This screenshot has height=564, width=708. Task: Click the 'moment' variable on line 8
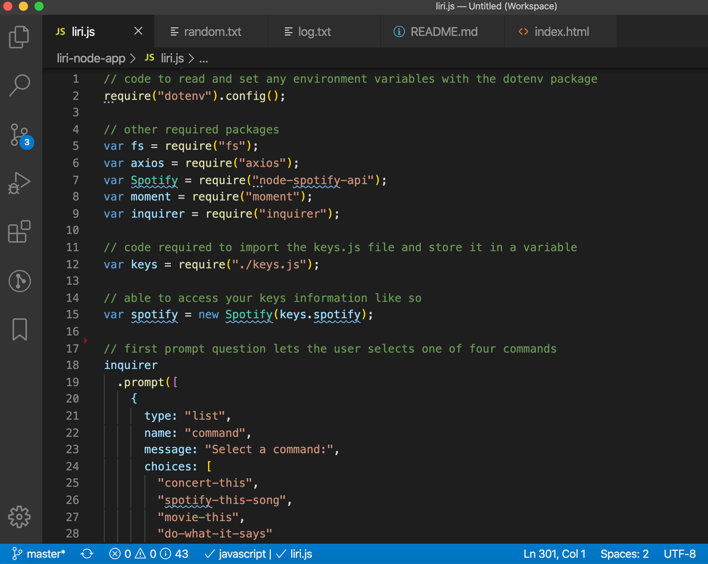point(151,197)
